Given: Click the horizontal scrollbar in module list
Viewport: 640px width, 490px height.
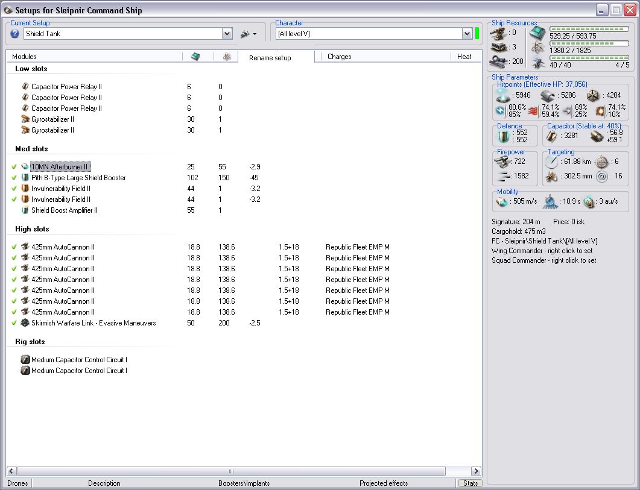Looking at the screenshot, I should click(x=230, y=471).
